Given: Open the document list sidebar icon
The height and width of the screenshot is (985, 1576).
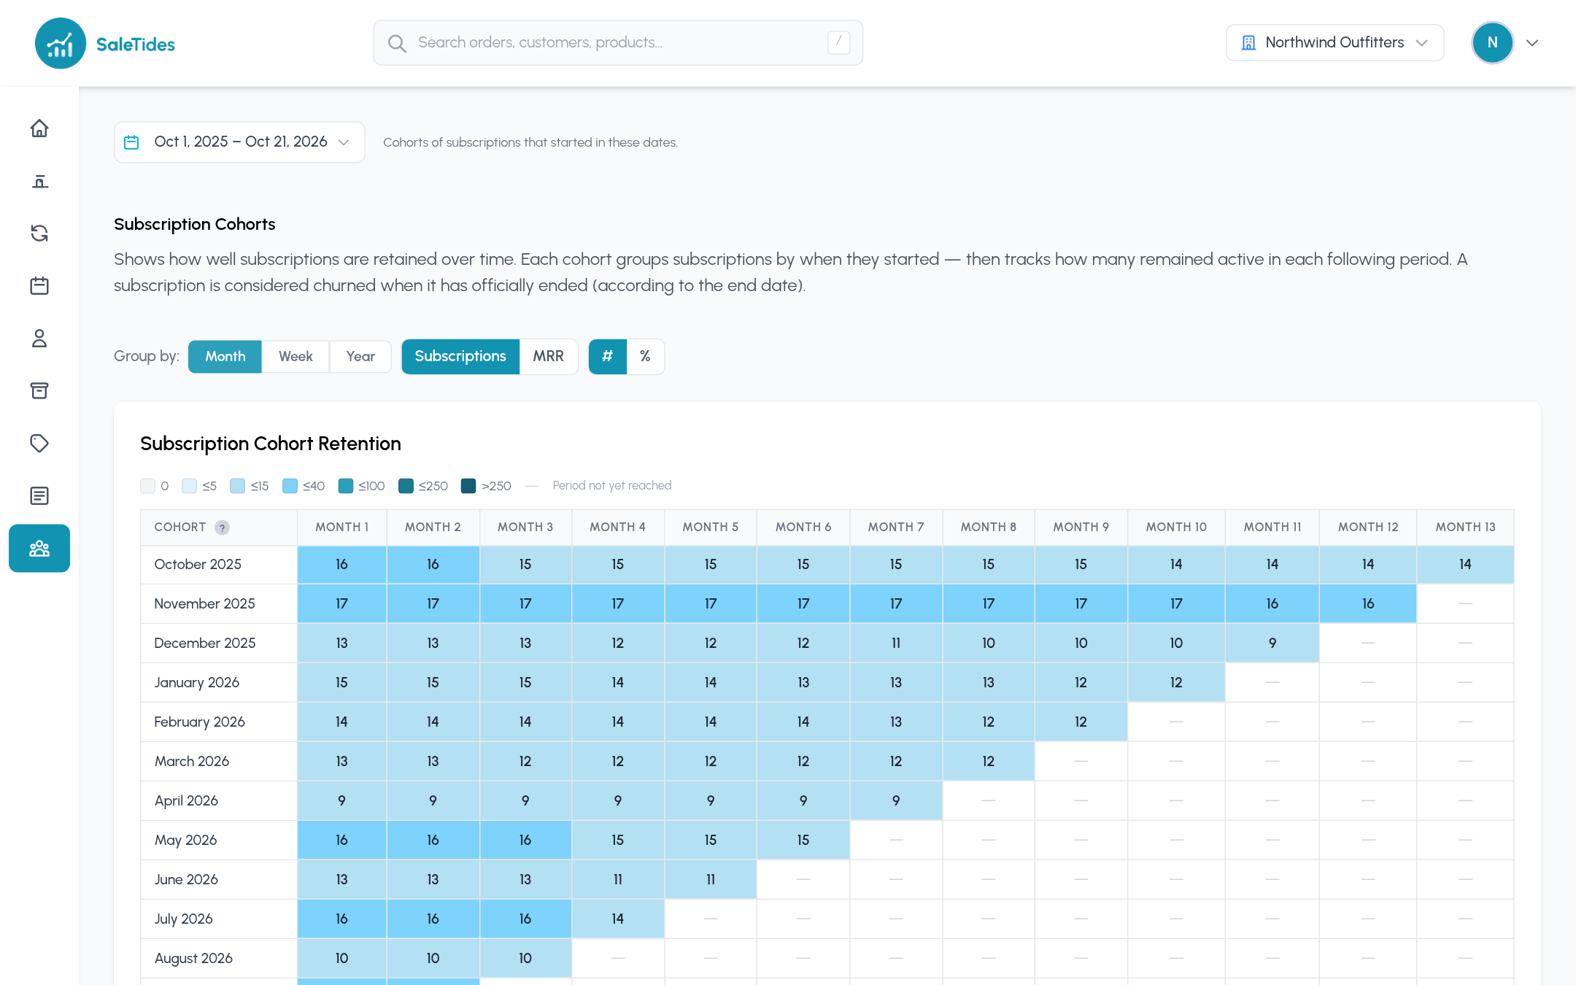Looking at the screenshot, I should pos(39,496).
